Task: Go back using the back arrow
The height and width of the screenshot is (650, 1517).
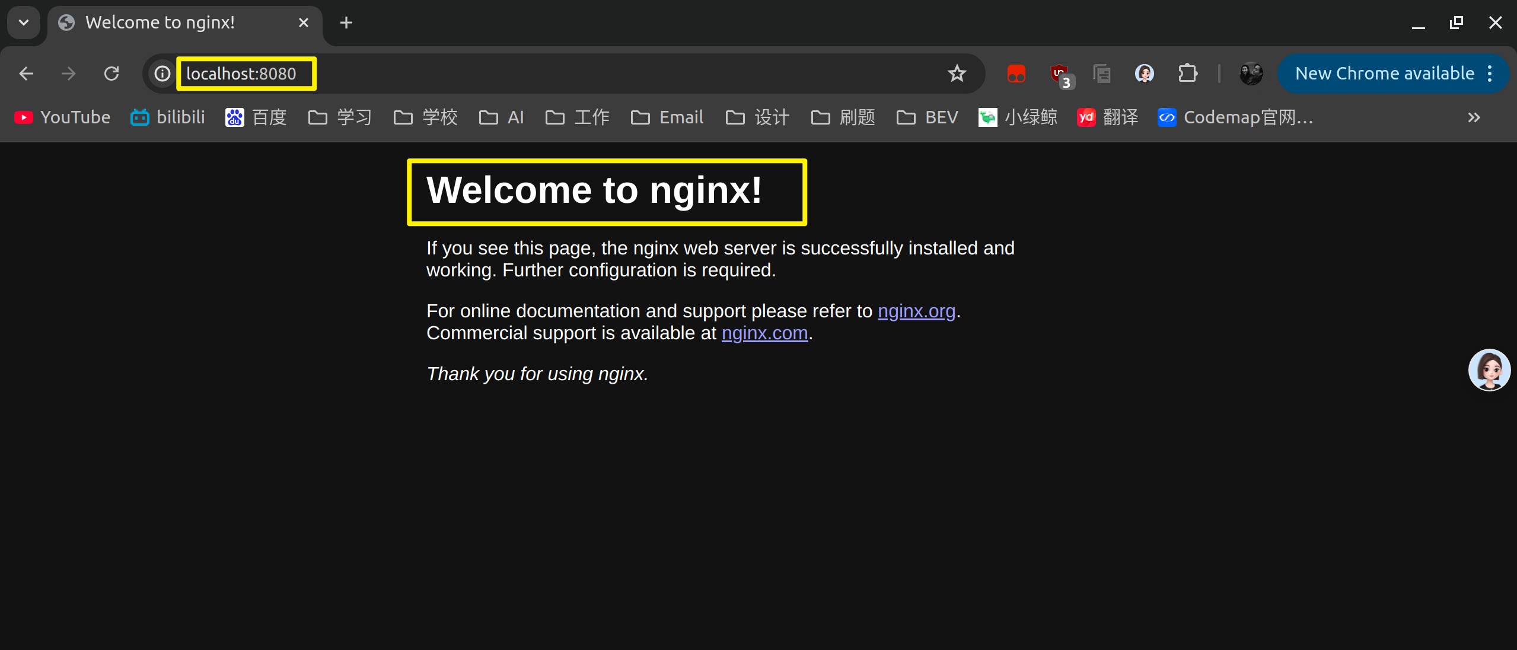Action: 26,74
